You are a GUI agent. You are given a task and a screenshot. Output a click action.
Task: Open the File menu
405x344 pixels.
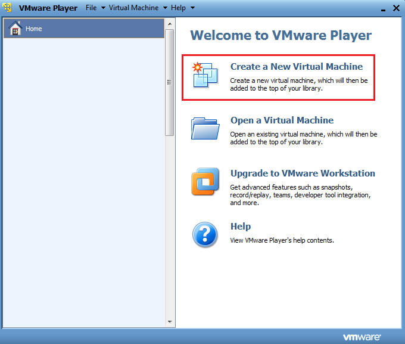91,8
